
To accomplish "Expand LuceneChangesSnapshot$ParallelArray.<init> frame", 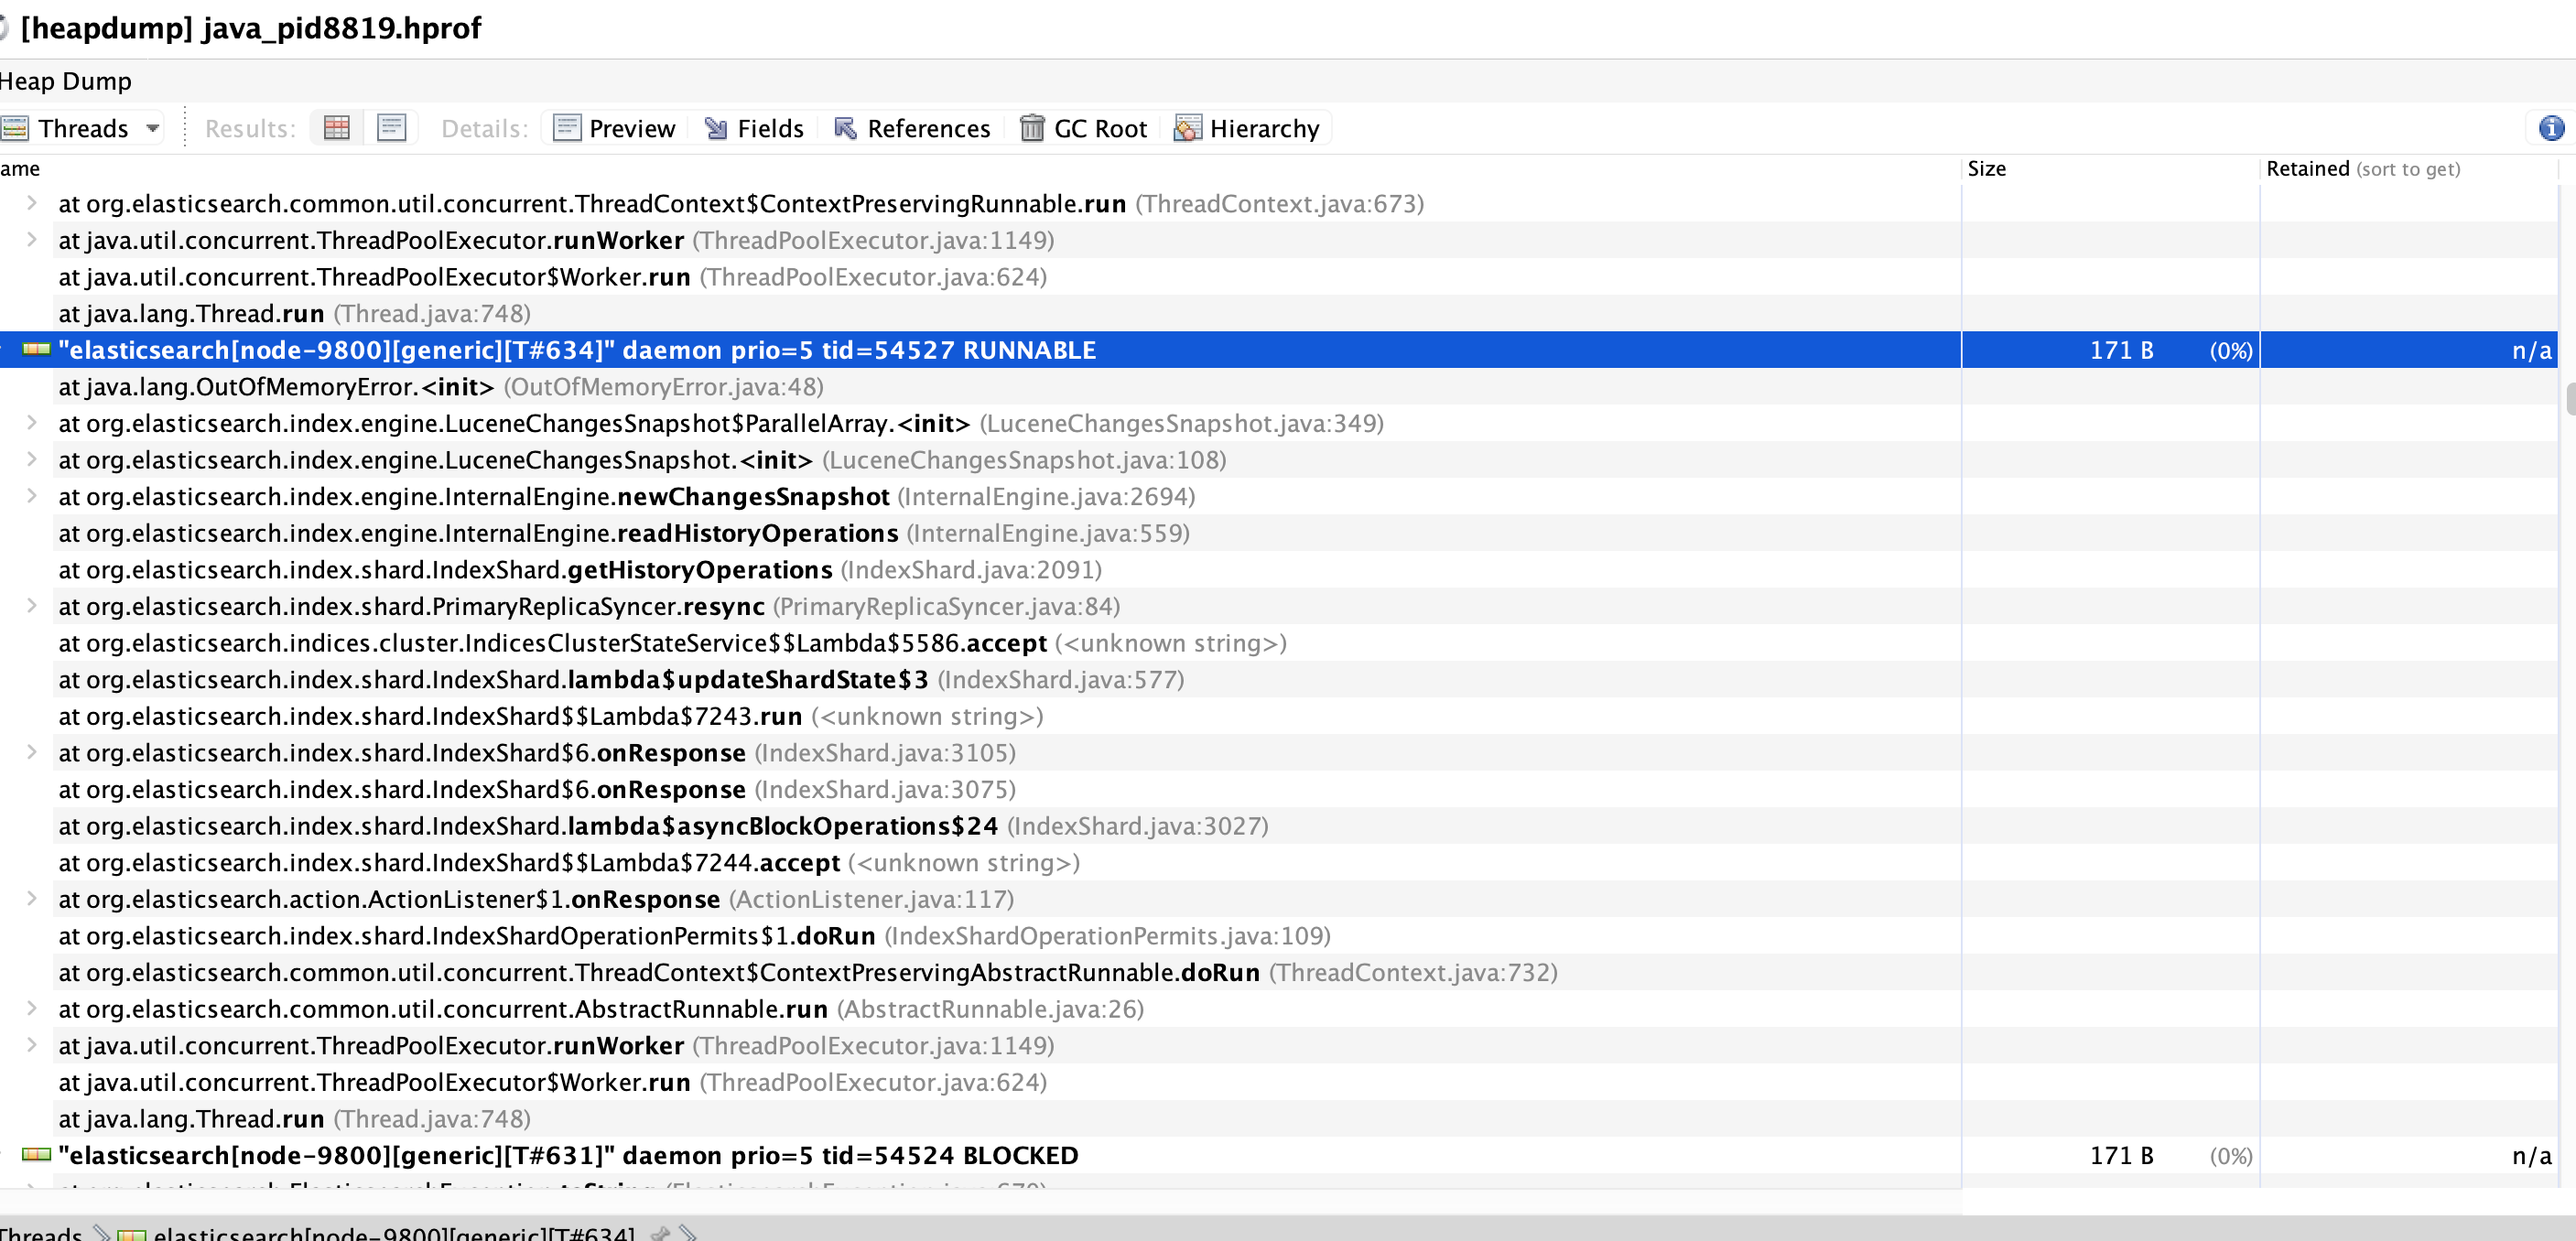I will point(32,423).
